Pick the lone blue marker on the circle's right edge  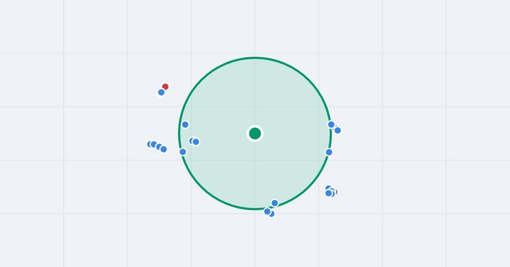click(329, 152)
